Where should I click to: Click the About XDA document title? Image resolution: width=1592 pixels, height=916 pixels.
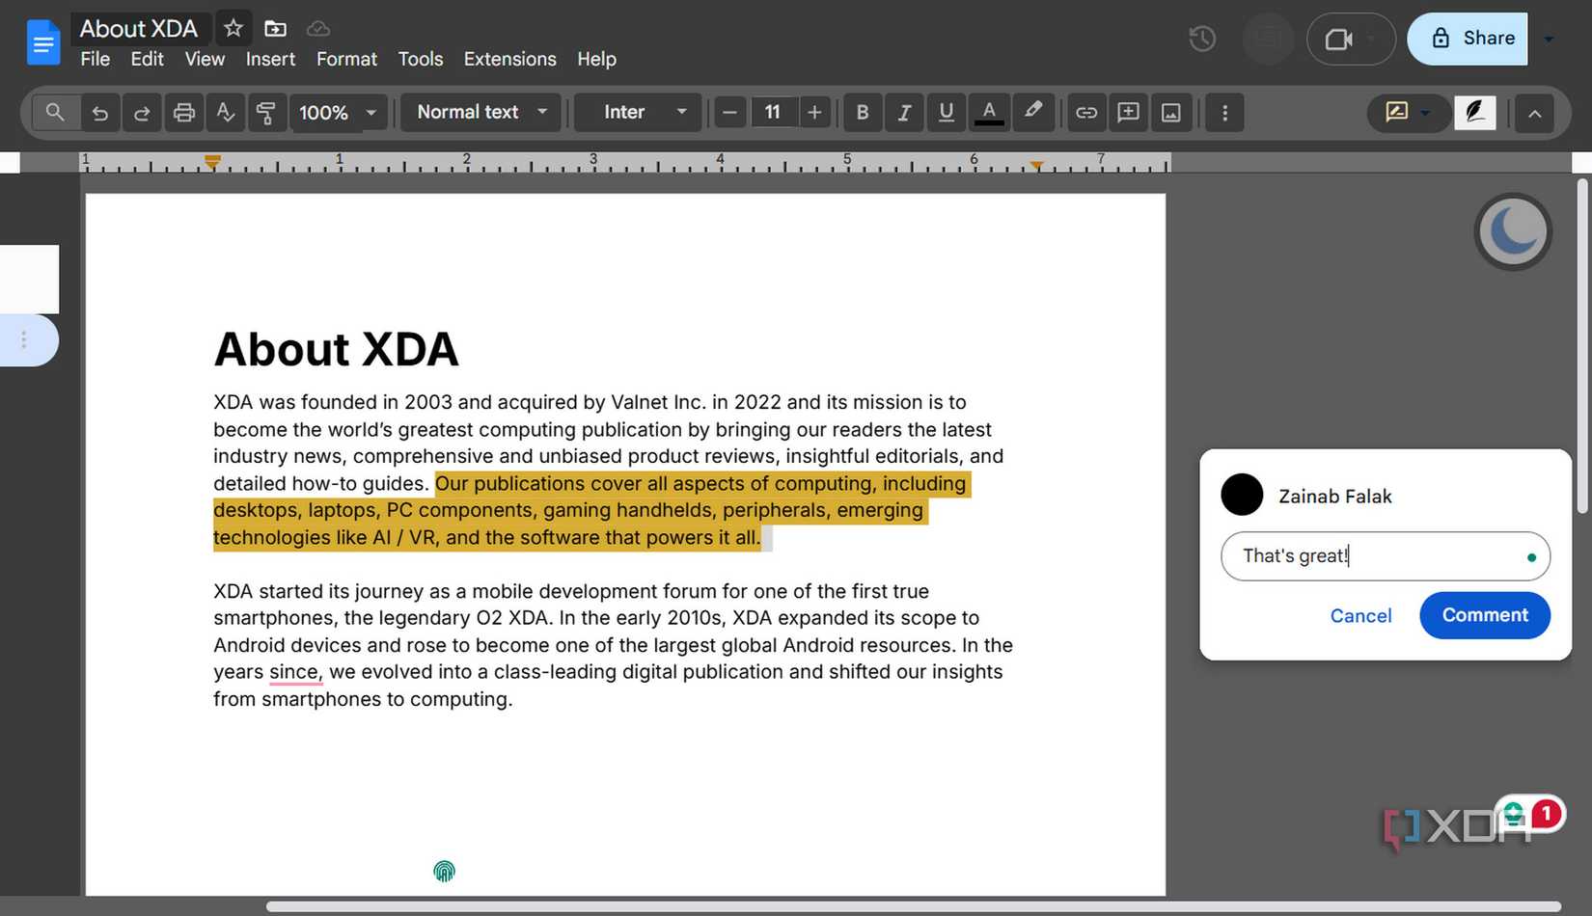click(139, 29)
